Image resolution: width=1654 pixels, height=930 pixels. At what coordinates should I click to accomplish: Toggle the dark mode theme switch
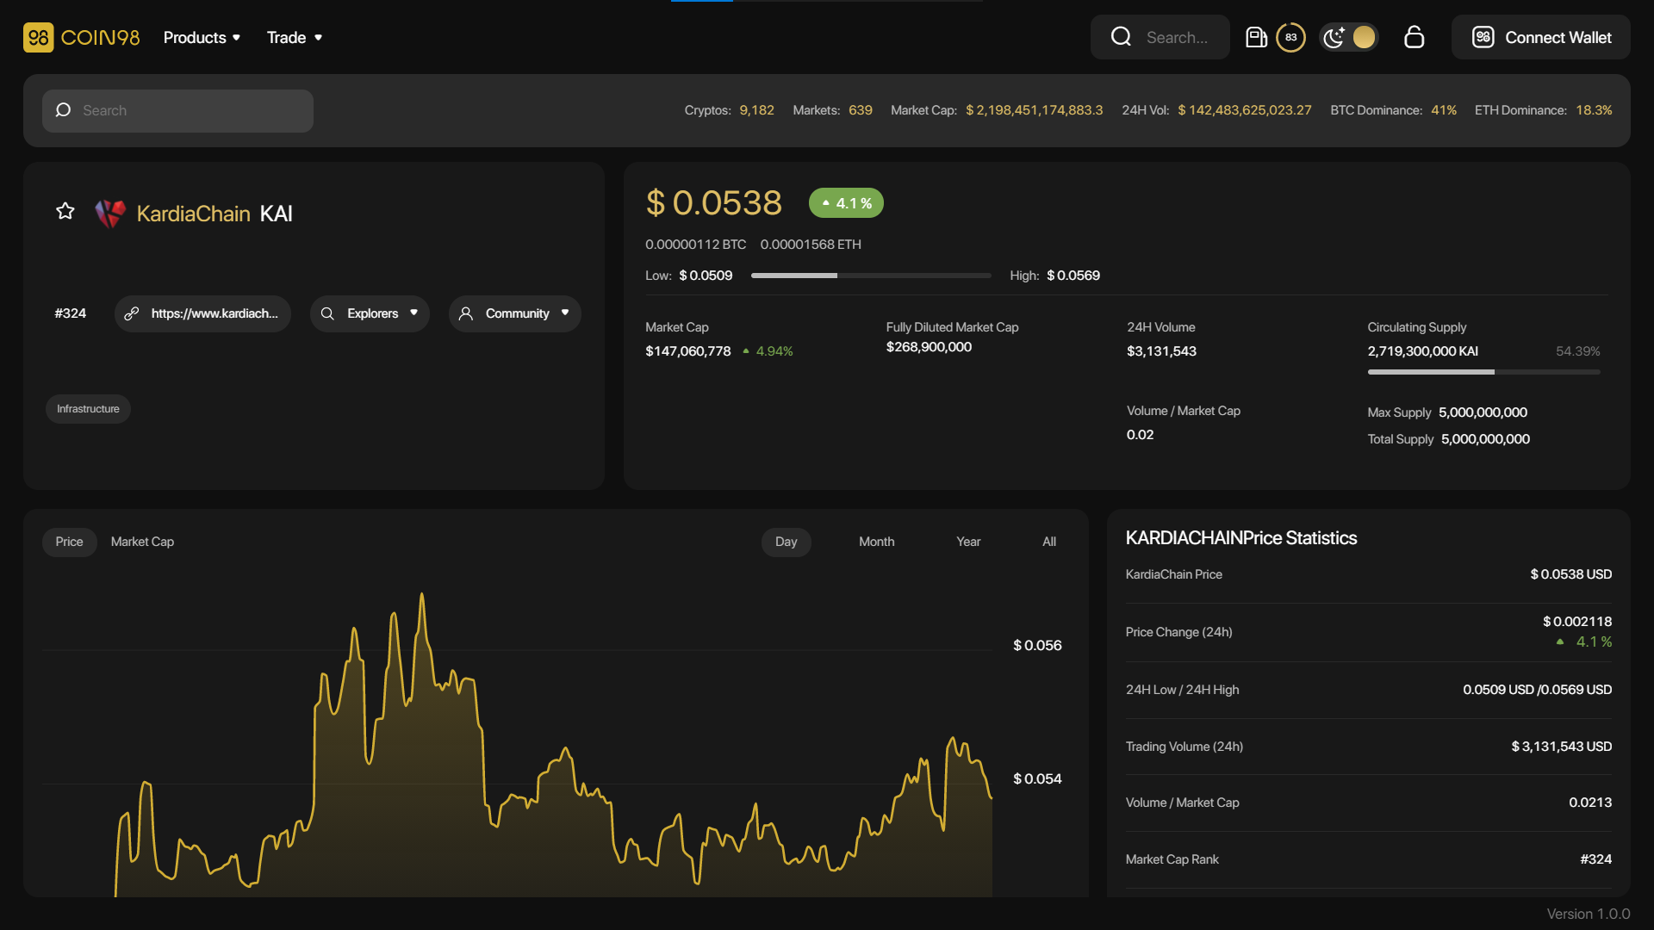(1349, 37)
